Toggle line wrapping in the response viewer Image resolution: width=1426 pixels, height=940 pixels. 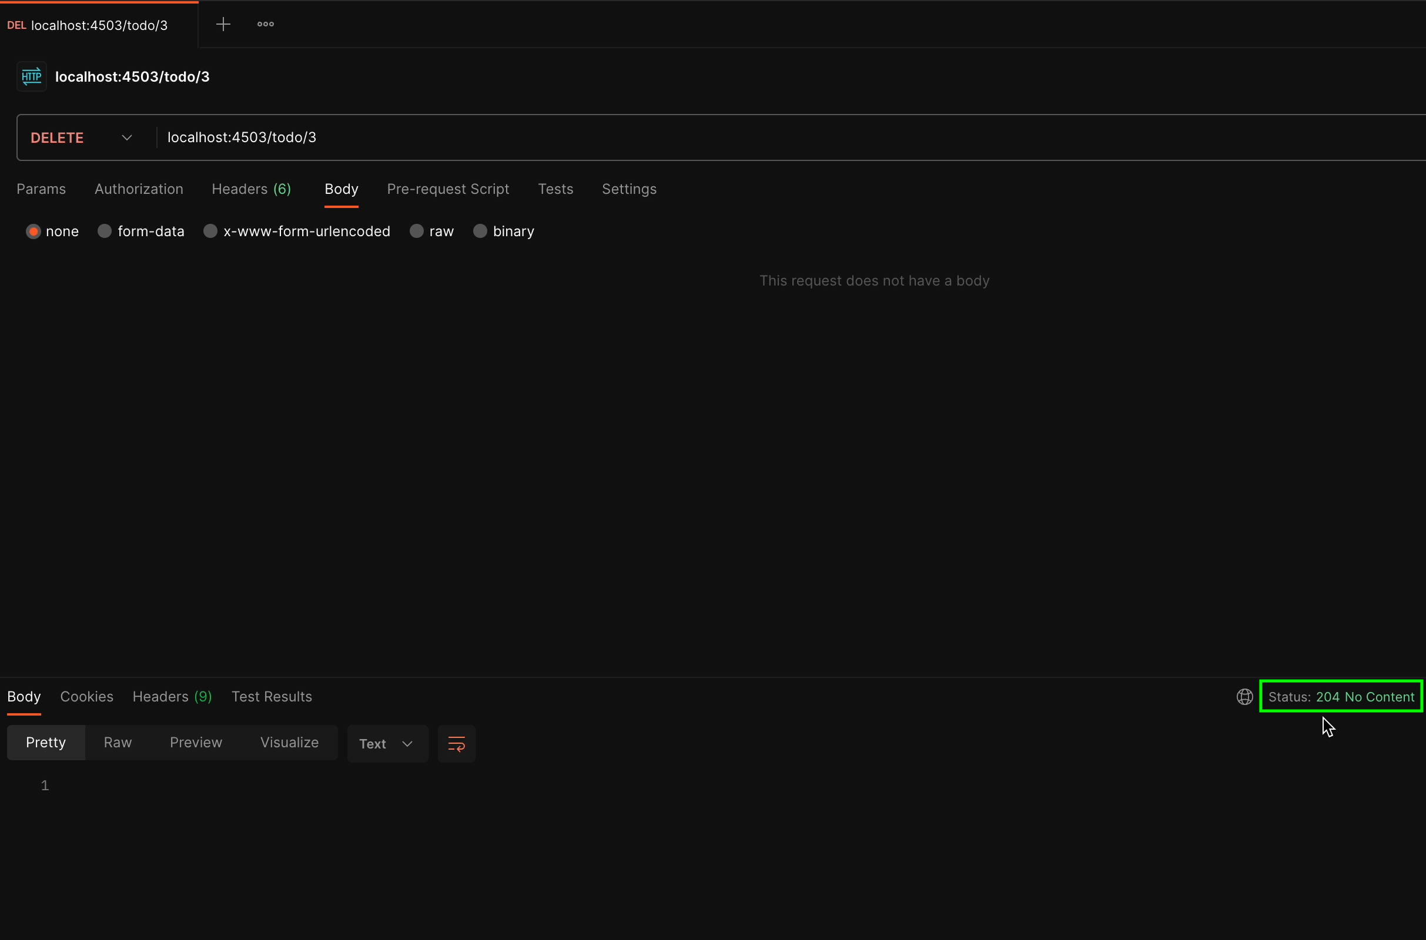coord(456,743)
